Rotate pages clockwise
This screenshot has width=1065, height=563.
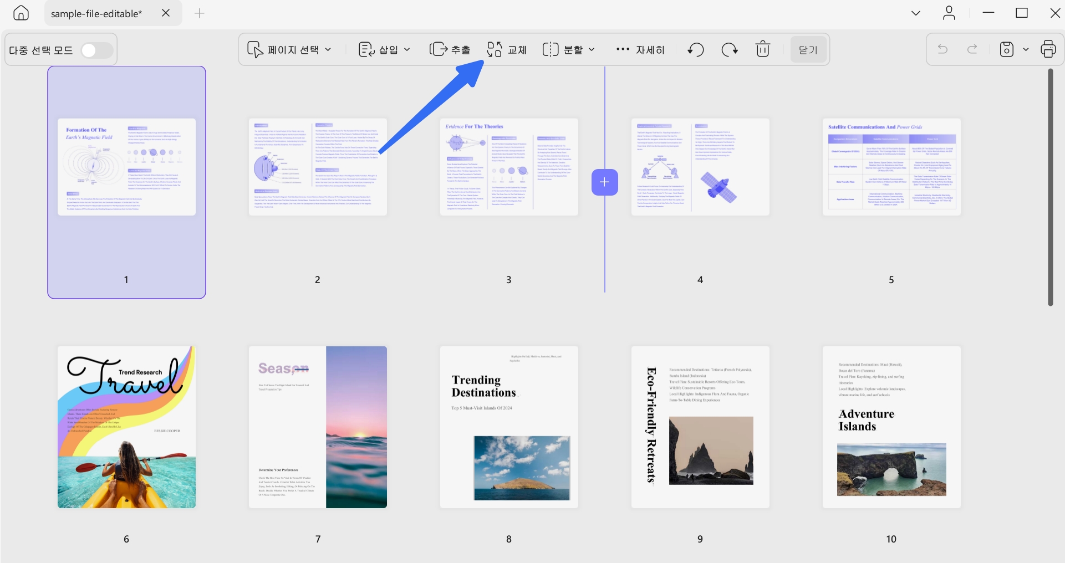point(730,50)
